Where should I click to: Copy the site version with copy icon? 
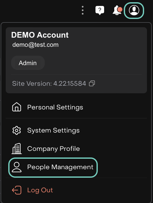click(x=92, y=83)
